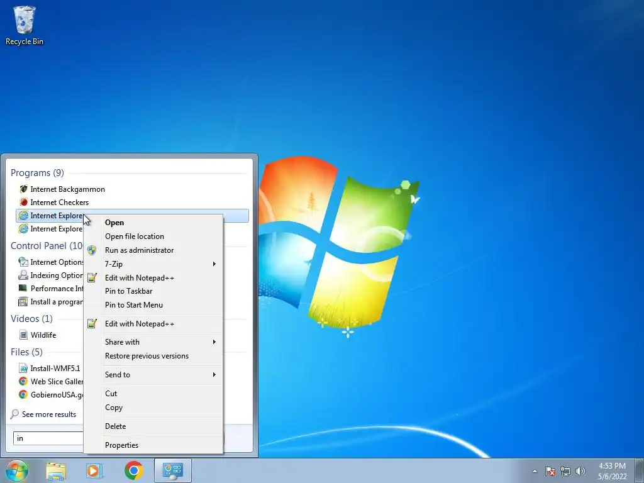644x483 pixels.
Task: Click the Internet Checkers red icon
Action: (23, 203)
